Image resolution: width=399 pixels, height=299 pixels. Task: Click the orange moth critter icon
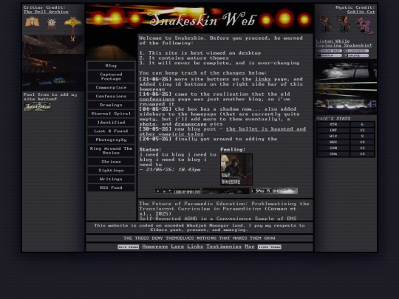point(33,22)
